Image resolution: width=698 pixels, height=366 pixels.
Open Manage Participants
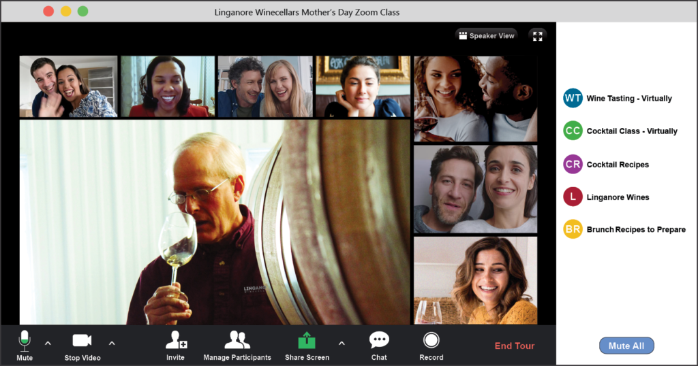(x=237, y=346)
